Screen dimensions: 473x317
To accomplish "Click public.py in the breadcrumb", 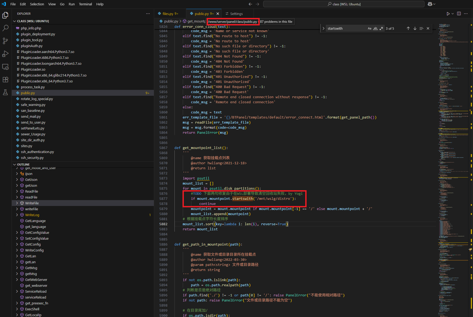I will coord(171,21).
